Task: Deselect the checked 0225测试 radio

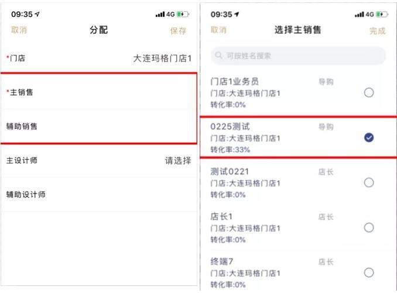Action: 369,137
